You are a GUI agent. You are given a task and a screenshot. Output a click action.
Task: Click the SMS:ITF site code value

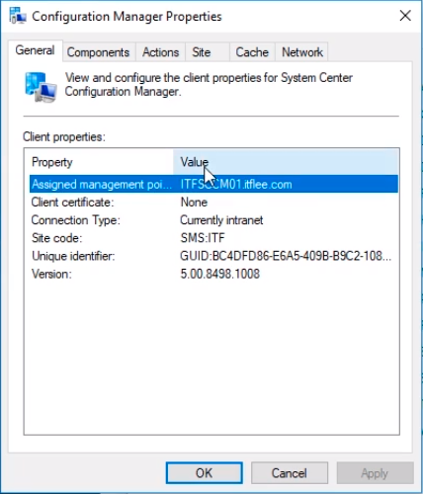(203, 238)
